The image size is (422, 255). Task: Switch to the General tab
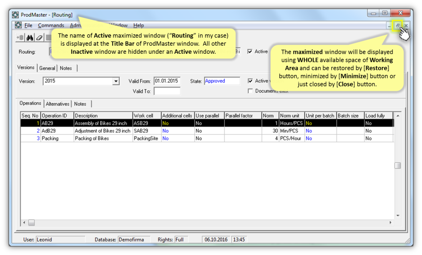(47, 68)
